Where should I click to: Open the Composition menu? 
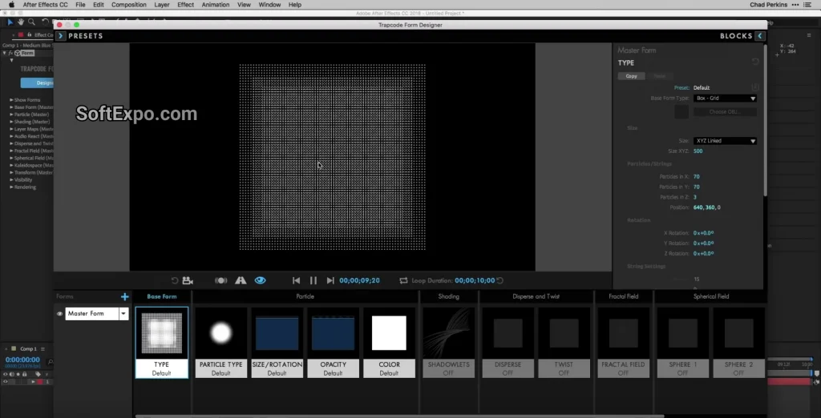coord(128,5)
